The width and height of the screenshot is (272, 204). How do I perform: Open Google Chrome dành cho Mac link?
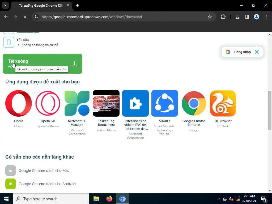[44, 171]
